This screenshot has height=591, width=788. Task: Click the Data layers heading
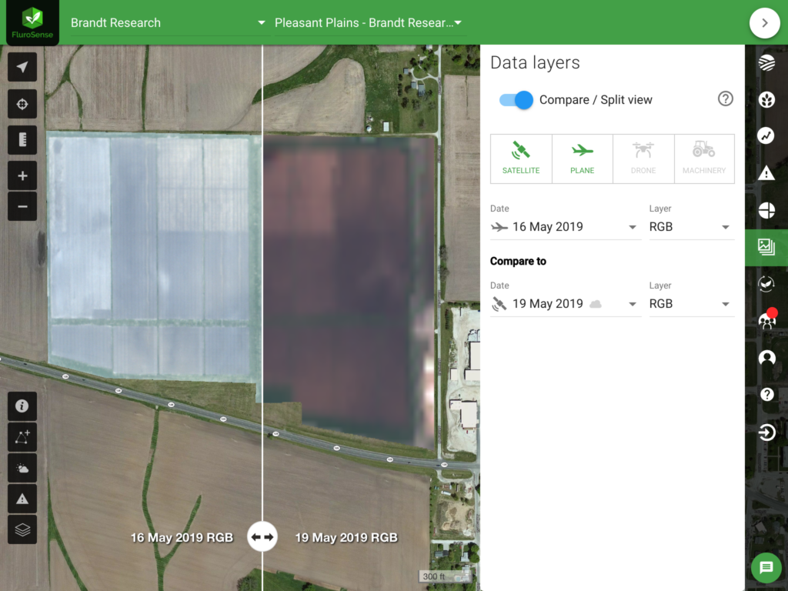click(535, 63)
